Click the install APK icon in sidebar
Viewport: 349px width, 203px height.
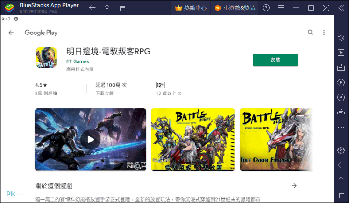pyautogui.click(x=341, y=112)
